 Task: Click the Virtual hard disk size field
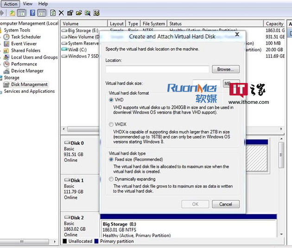pyautogui.click(x=207, y=83)
